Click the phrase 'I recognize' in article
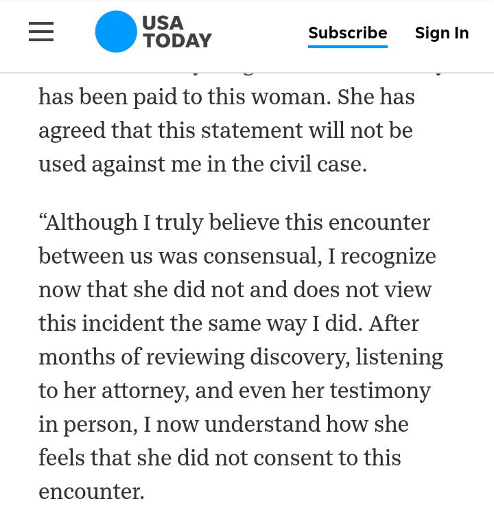Image resolution: width=494 pixels, height=532 pixels. pos(381,257)
